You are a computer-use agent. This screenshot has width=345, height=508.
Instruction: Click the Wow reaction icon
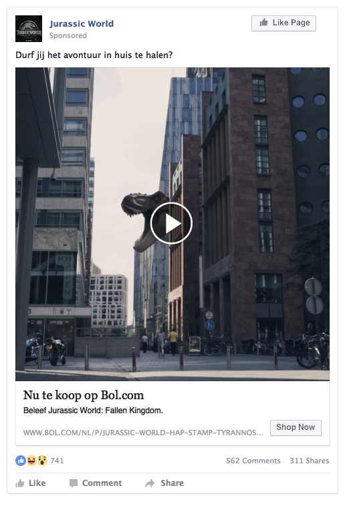pos(42,461)
